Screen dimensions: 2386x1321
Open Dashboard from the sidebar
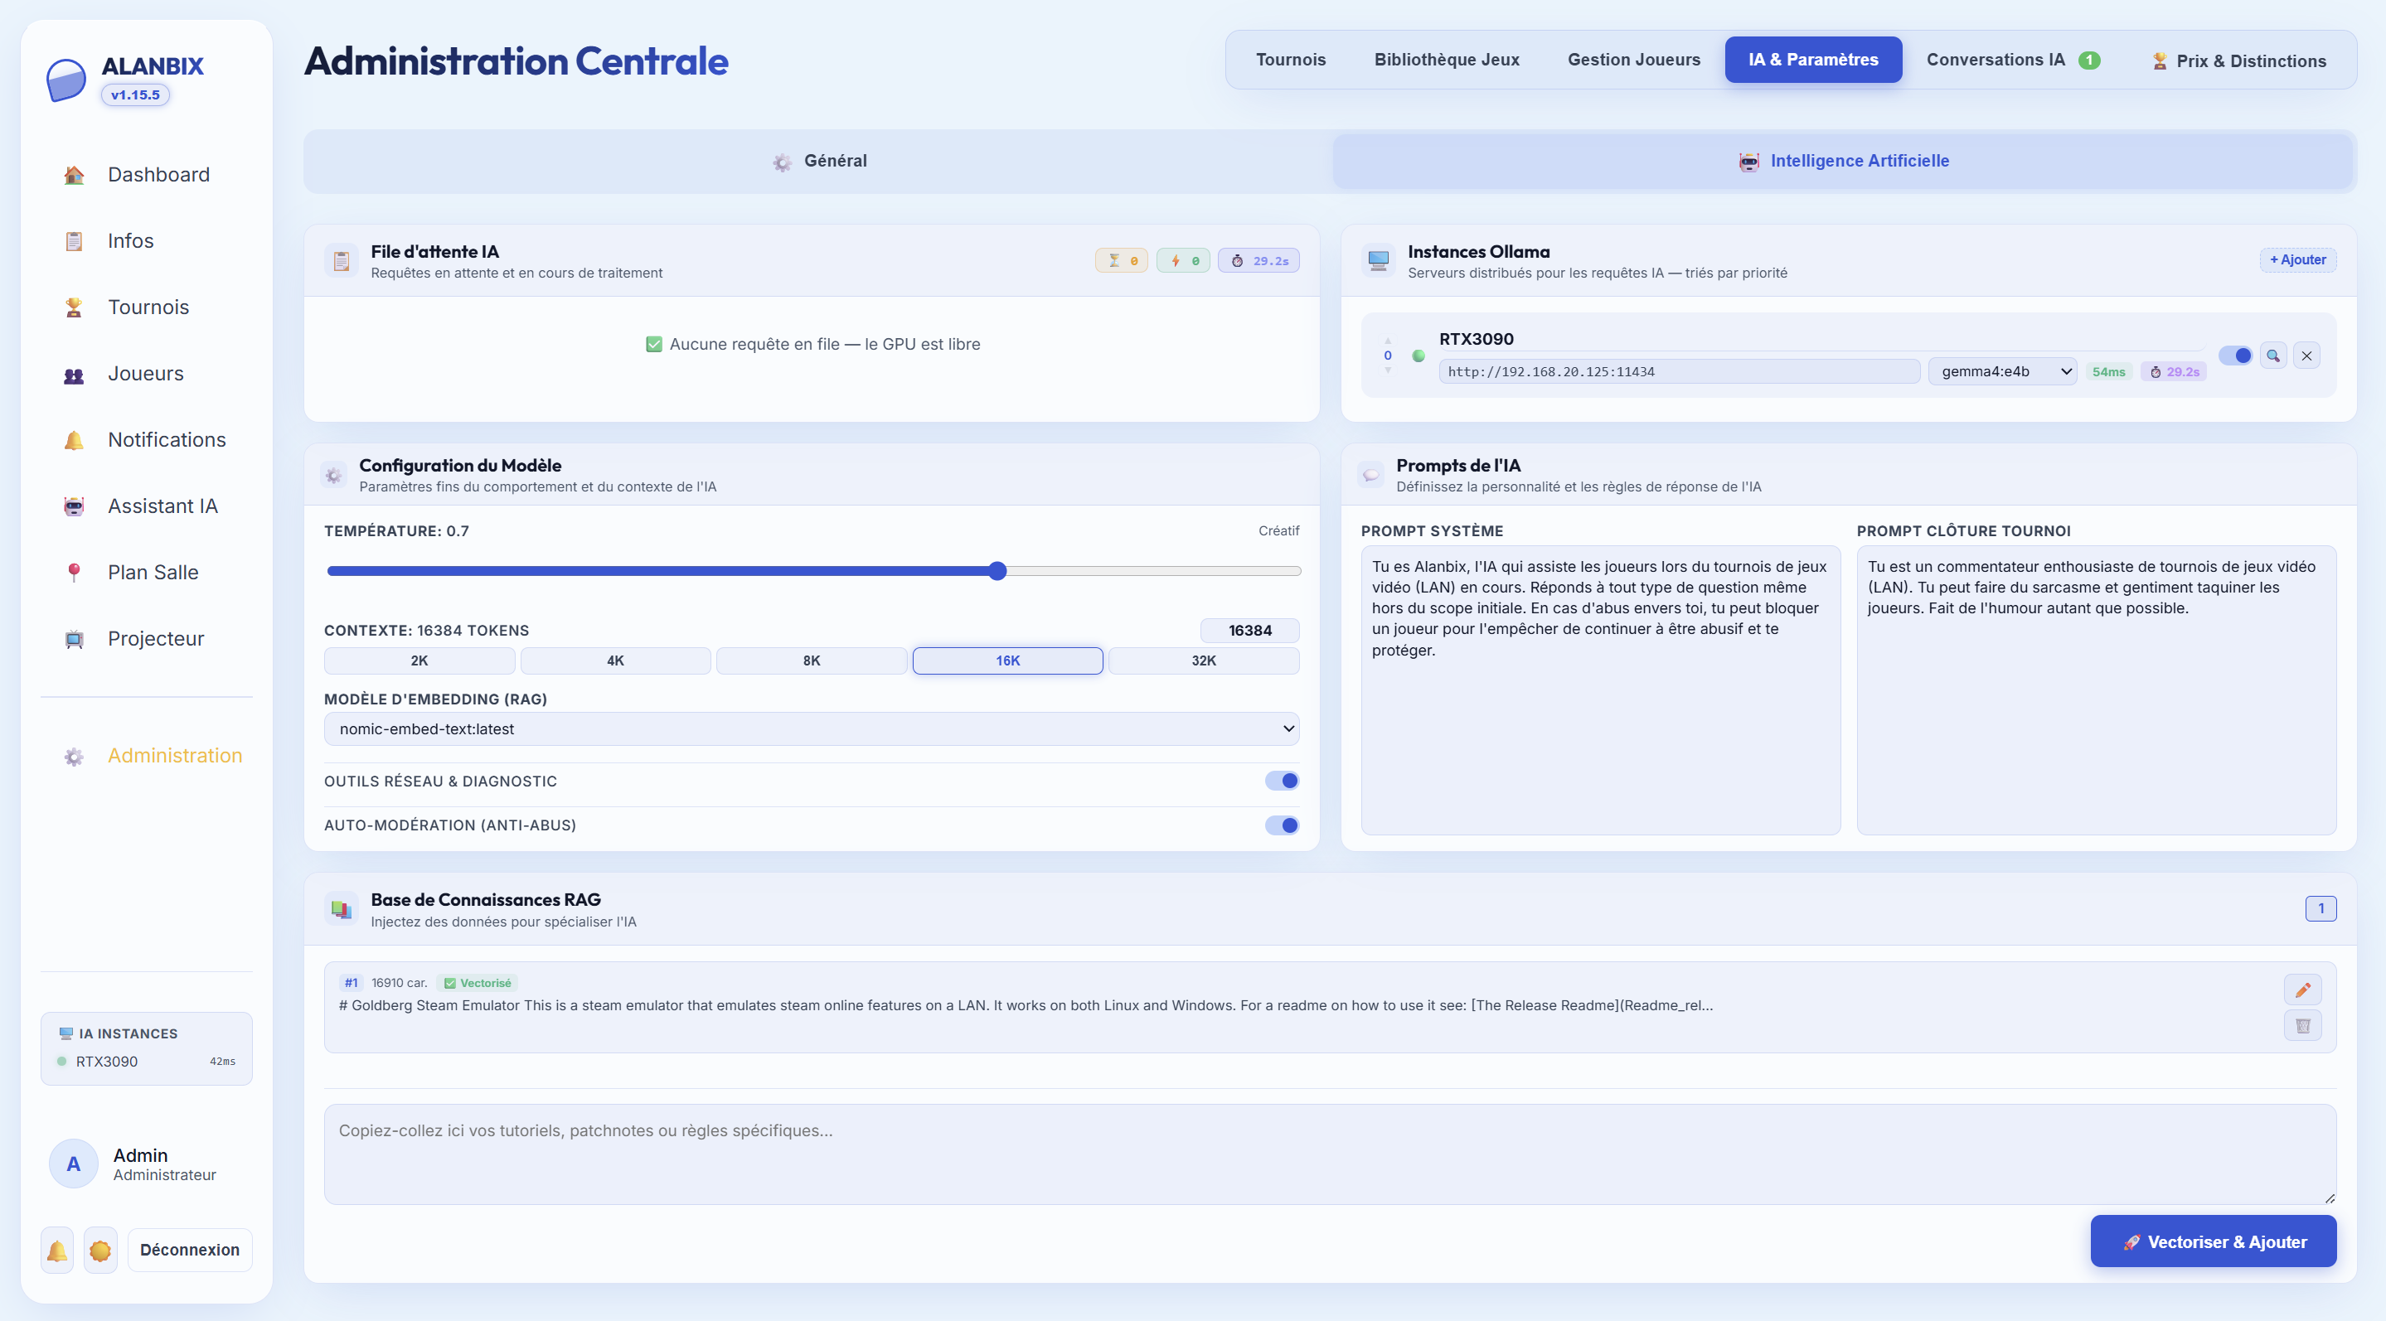coord(147,174)
